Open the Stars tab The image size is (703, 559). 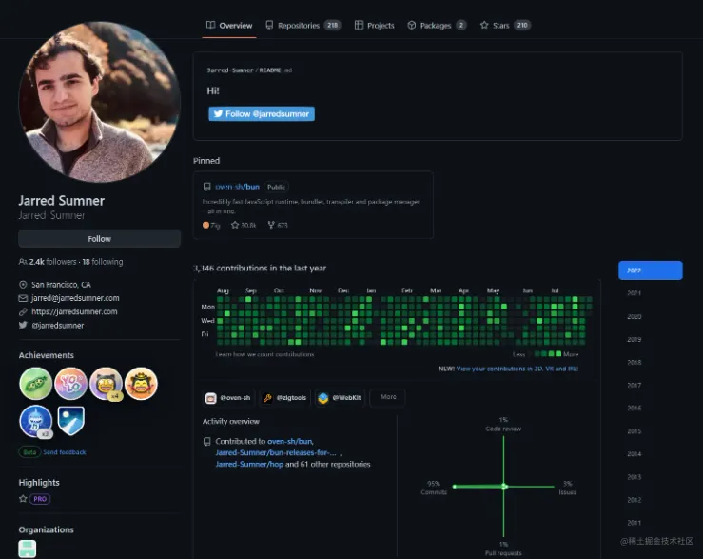[505, 25]
